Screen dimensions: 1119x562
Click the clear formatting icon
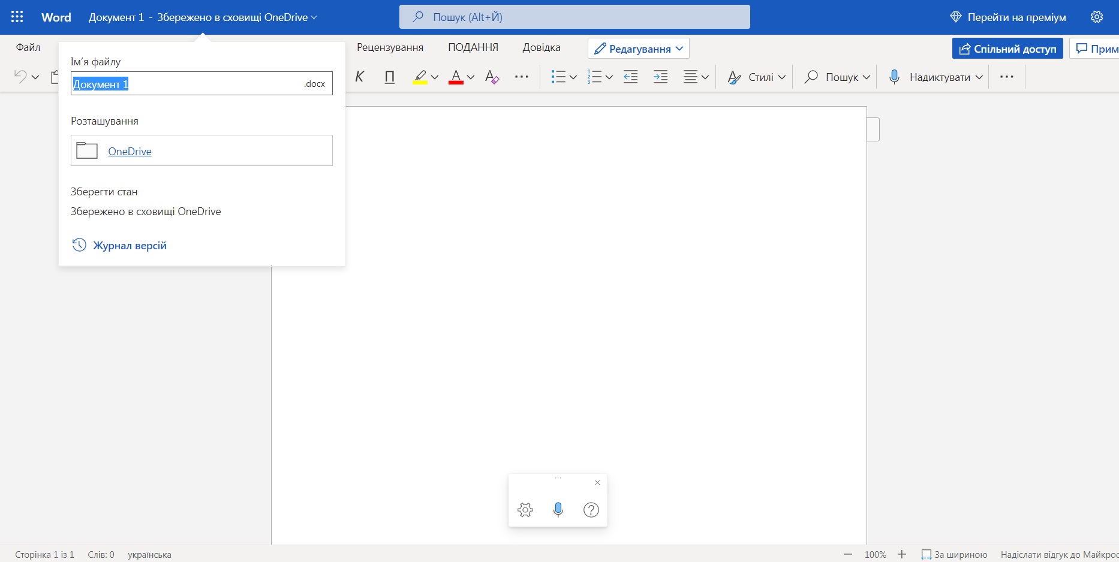pyautogui.click(x=492, y=77)
